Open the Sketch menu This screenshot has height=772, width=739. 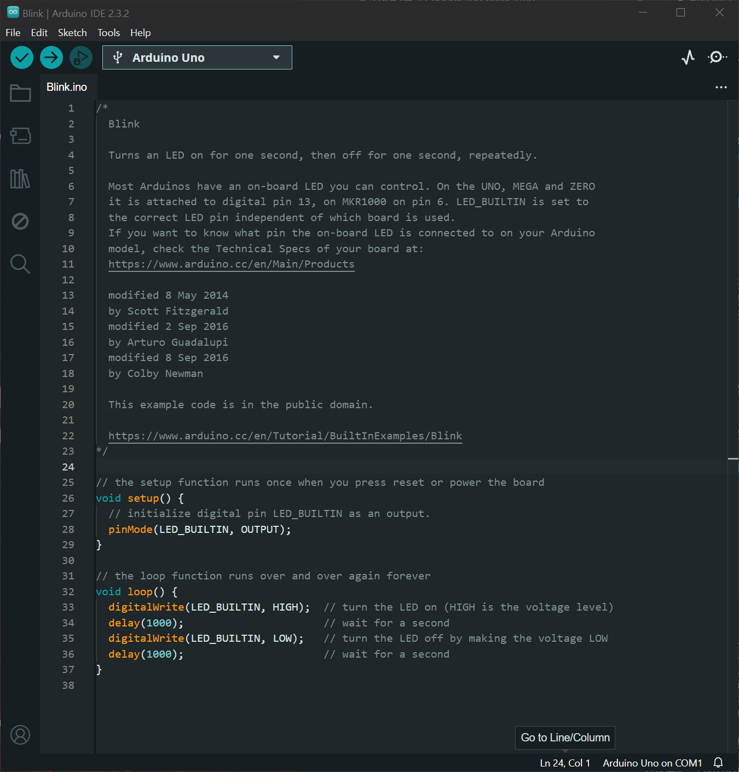(72, 33)
